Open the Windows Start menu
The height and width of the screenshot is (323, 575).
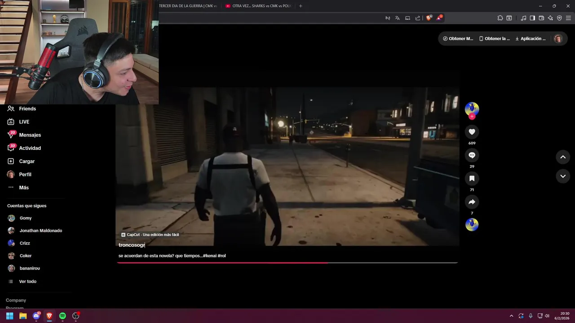click(9, 316)
